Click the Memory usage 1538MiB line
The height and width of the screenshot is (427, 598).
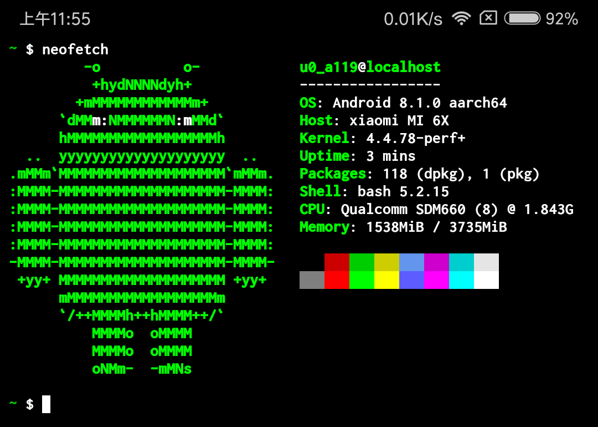(403, 227)
